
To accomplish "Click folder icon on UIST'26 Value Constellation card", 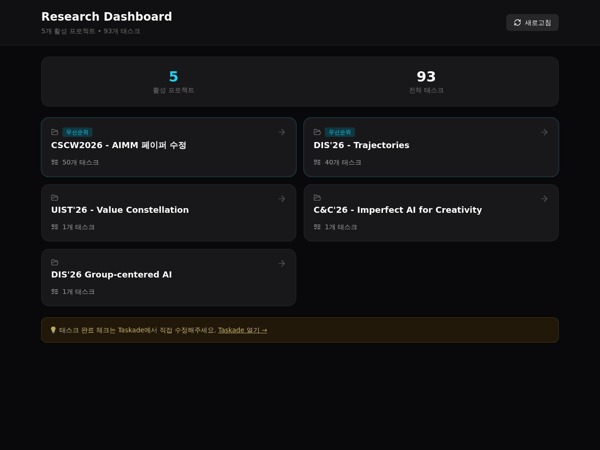I will click(55, 198).
